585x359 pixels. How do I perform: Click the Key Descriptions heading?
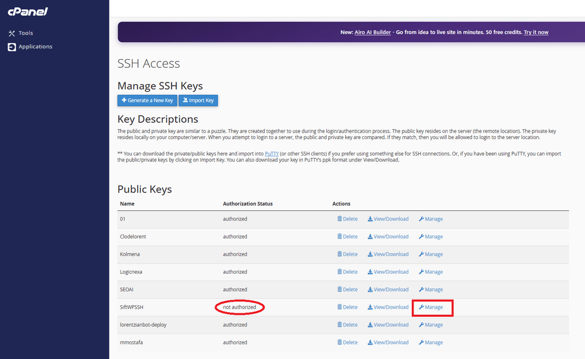point(158,119)
